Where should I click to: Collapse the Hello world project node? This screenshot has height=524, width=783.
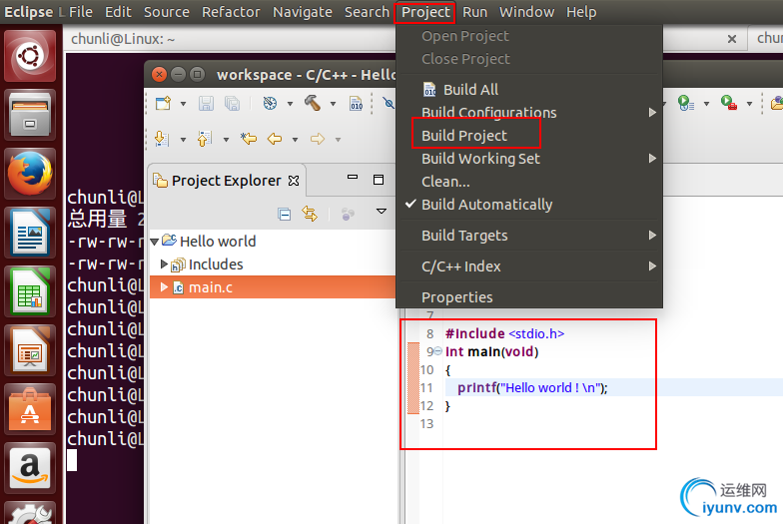click(154, 242)
